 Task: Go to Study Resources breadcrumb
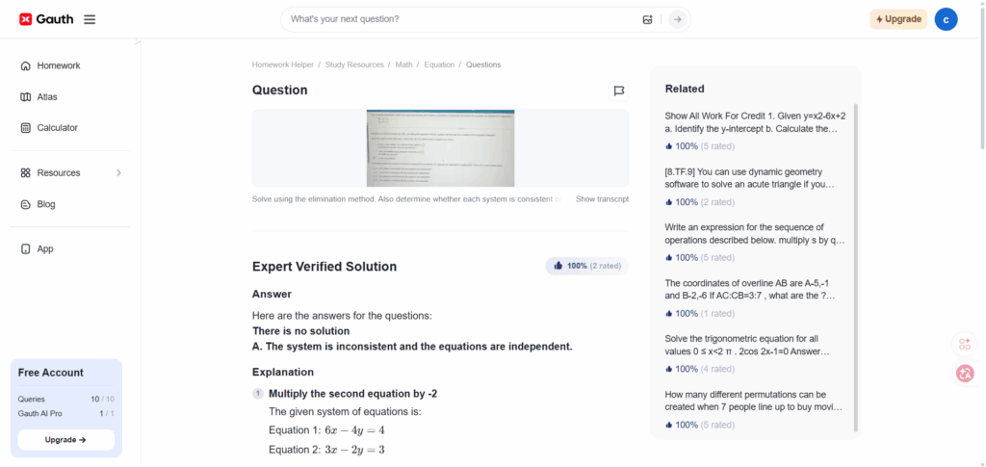coord(354,65)
